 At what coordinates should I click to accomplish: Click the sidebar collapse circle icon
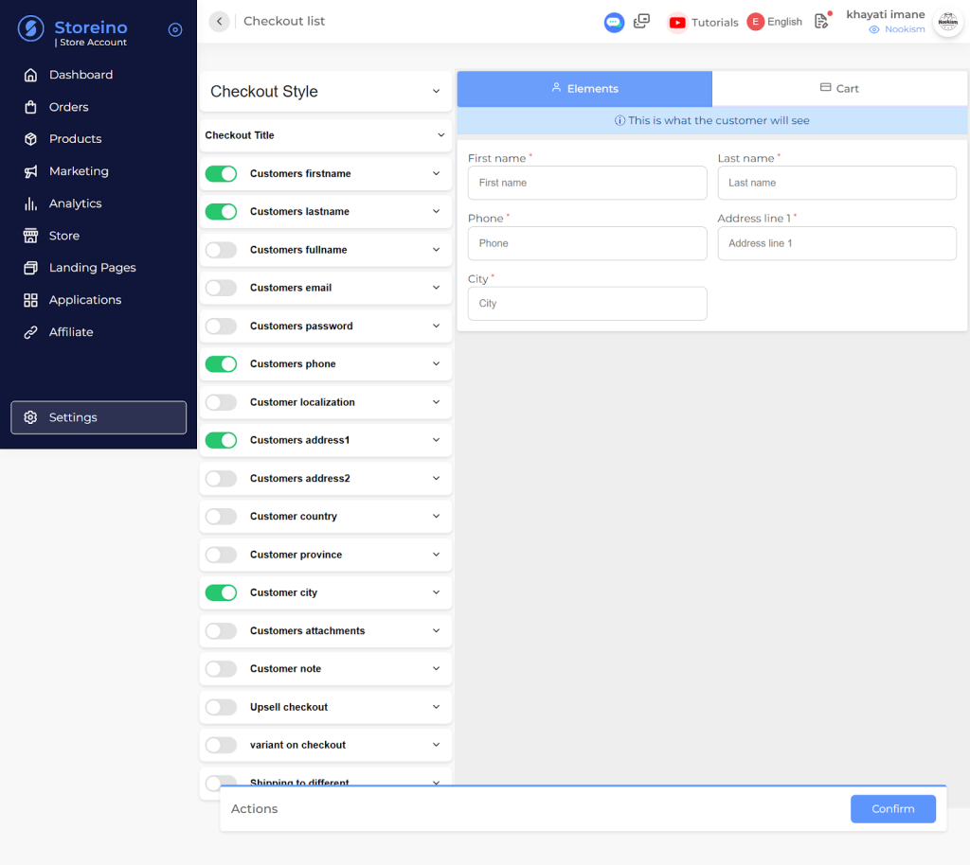[x=175, y=29]
